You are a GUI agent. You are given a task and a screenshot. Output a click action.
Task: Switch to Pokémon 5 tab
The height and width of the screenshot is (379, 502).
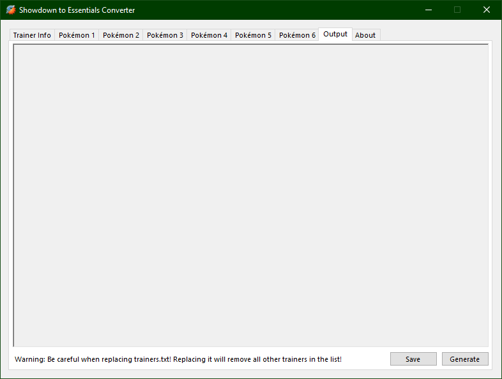[x=253, y=35]
